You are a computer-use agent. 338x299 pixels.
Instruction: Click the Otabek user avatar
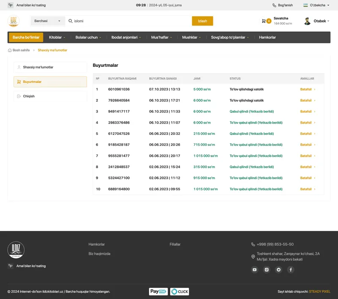[x=307, y=21]
